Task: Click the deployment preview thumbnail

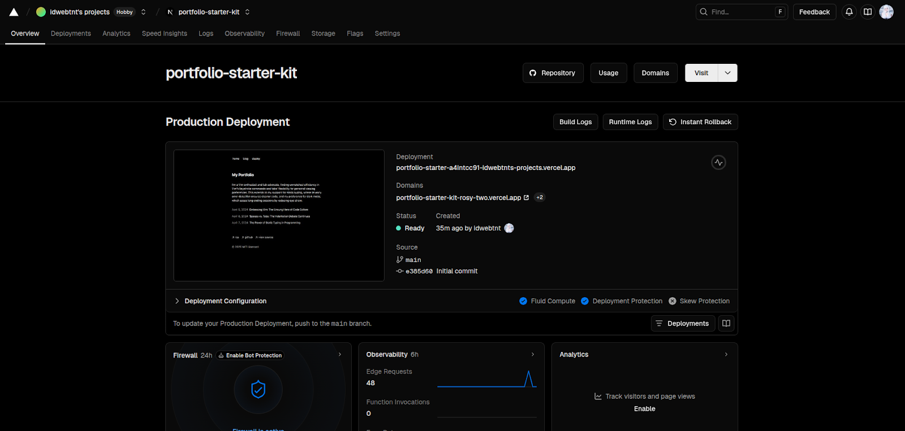Action: 279,215
